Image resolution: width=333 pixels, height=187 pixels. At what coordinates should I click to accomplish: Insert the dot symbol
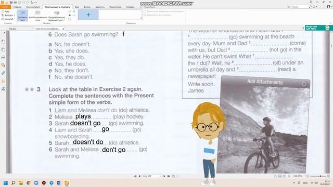[70, 15]
